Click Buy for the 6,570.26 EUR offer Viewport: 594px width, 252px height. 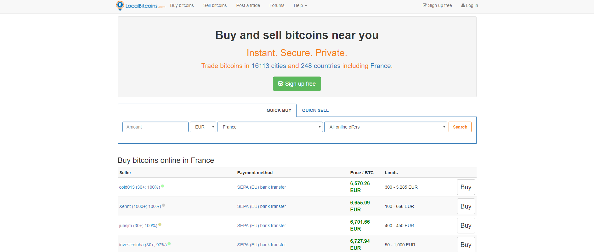point(466,187)
